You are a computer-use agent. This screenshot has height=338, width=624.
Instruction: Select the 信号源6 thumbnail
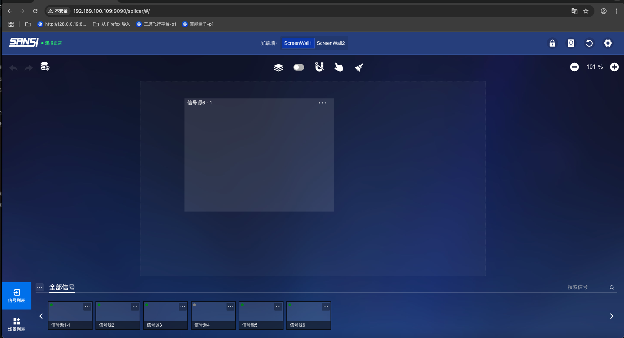click(309, 316)
